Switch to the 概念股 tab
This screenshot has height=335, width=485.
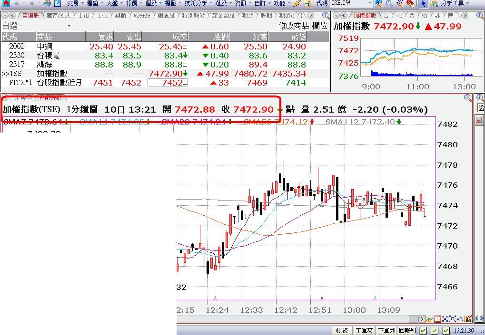pos(166,15)
